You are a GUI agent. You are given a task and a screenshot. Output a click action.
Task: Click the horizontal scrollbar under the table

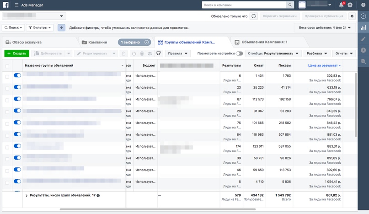coord(158,209)
